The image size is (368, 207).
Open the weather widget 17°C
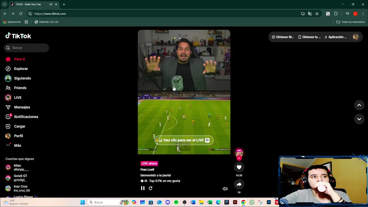[x=16, y=202]
